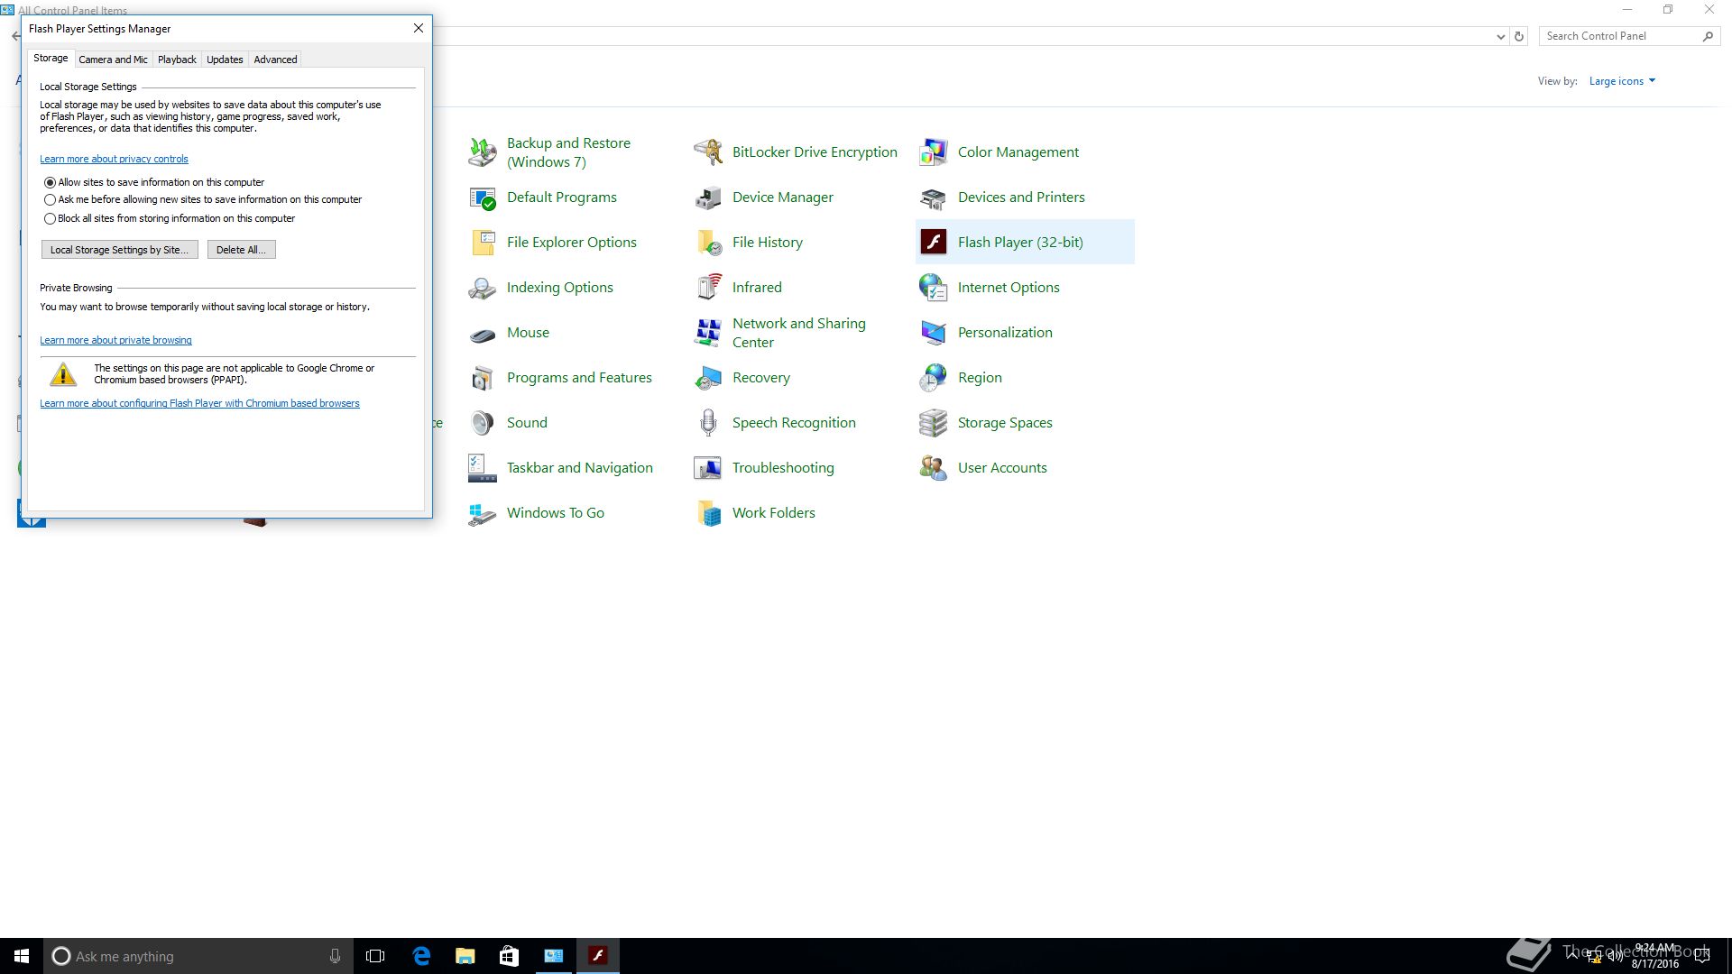
Task: Expand the View by Large icons dropdown
Action: click(1622, 81)
